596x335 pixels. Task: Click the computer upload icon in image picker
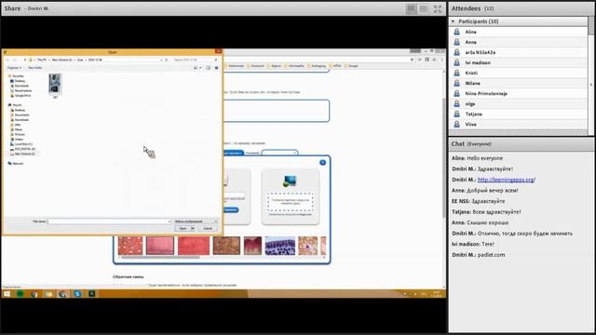290,181
